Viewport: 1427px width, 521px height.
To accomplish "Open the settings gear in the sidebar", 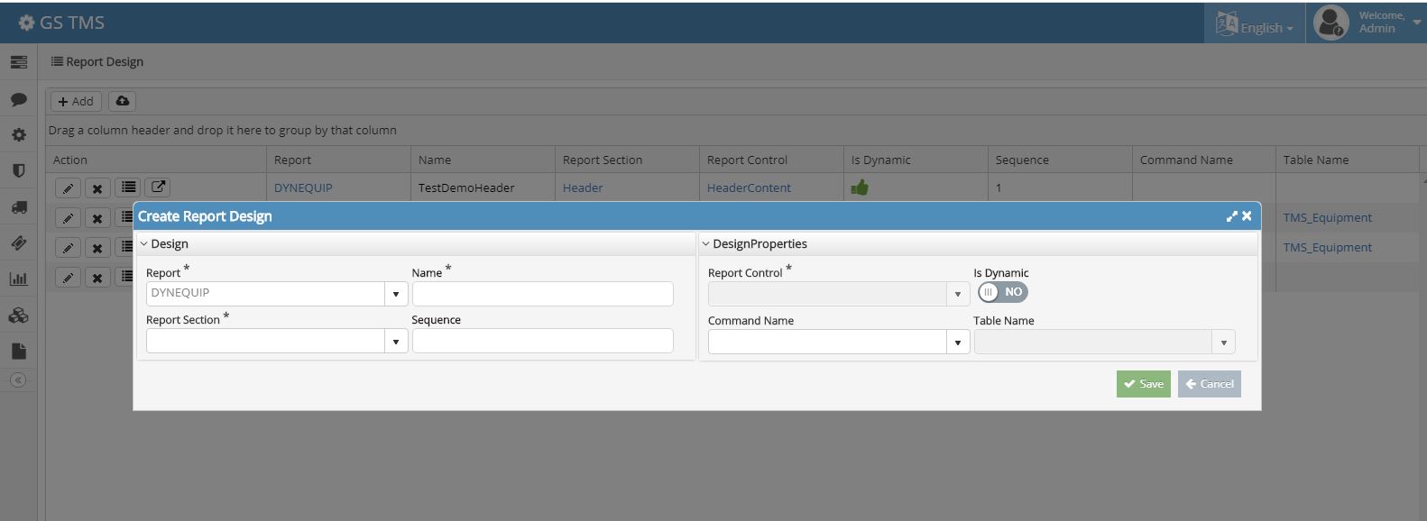I will point(18,135).
